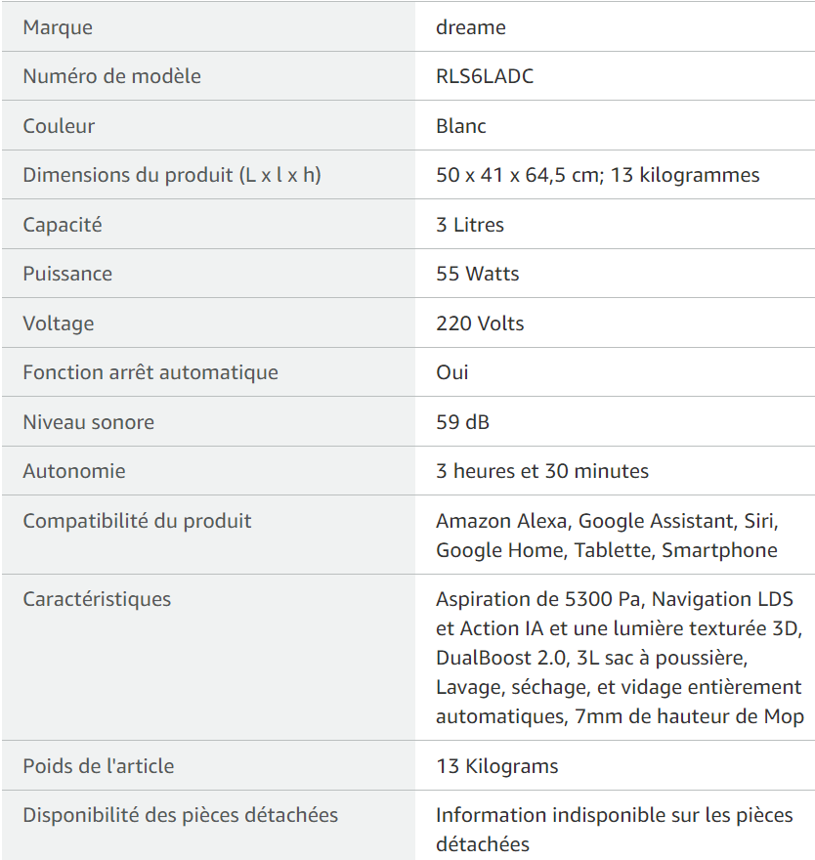Screen dimensions: 815x860
Task: Select the Autonomie value 3 heures
Action: 542,471
